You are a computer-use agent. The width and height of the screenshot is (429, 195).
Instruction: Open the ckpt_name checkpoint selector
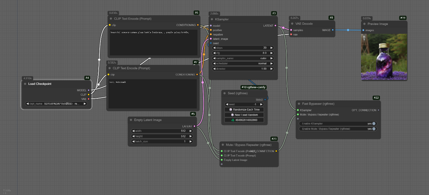(x=56, y=104)
